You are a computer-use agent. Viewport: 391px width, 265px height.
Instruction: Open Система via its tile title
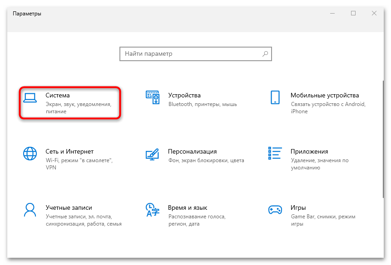[x=58, y=95]
